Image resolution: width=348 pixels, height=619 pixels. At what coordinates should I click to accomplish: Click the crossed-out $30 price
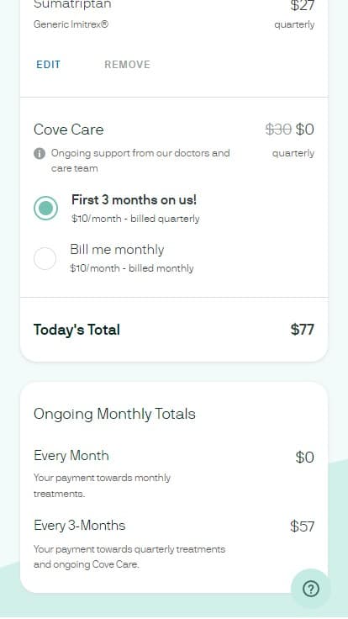point(278,129)
